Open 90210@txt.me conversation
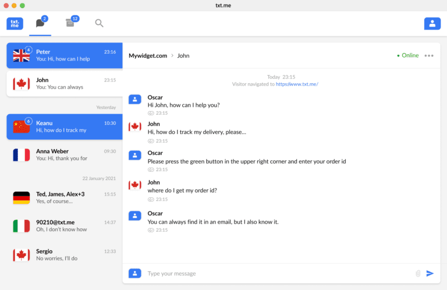This screenshot has height=290, width=447. pos(65,226)
